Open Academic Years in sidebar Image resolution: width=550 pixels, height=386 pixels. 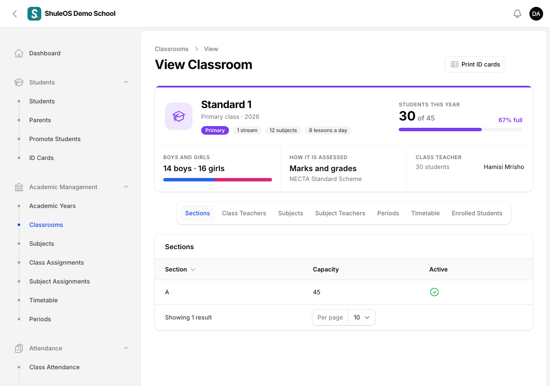tap(52, 206)
